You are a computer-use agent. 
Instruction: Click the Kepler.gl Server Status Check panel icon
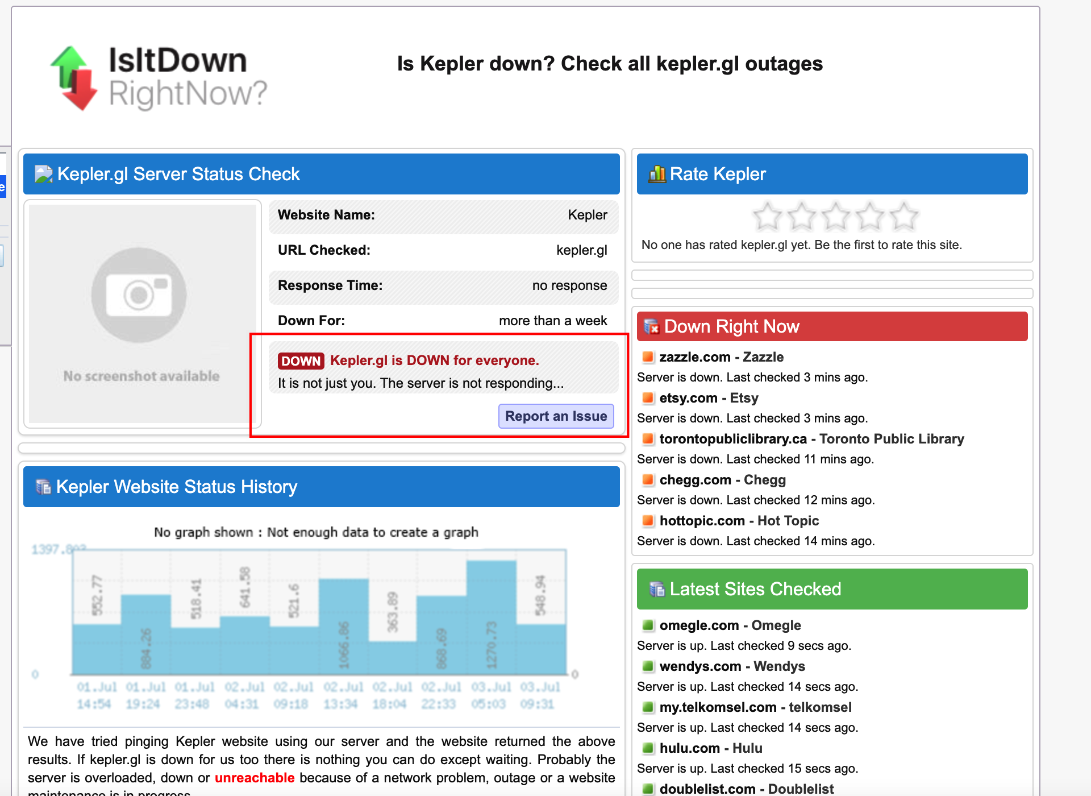(44, 174)
